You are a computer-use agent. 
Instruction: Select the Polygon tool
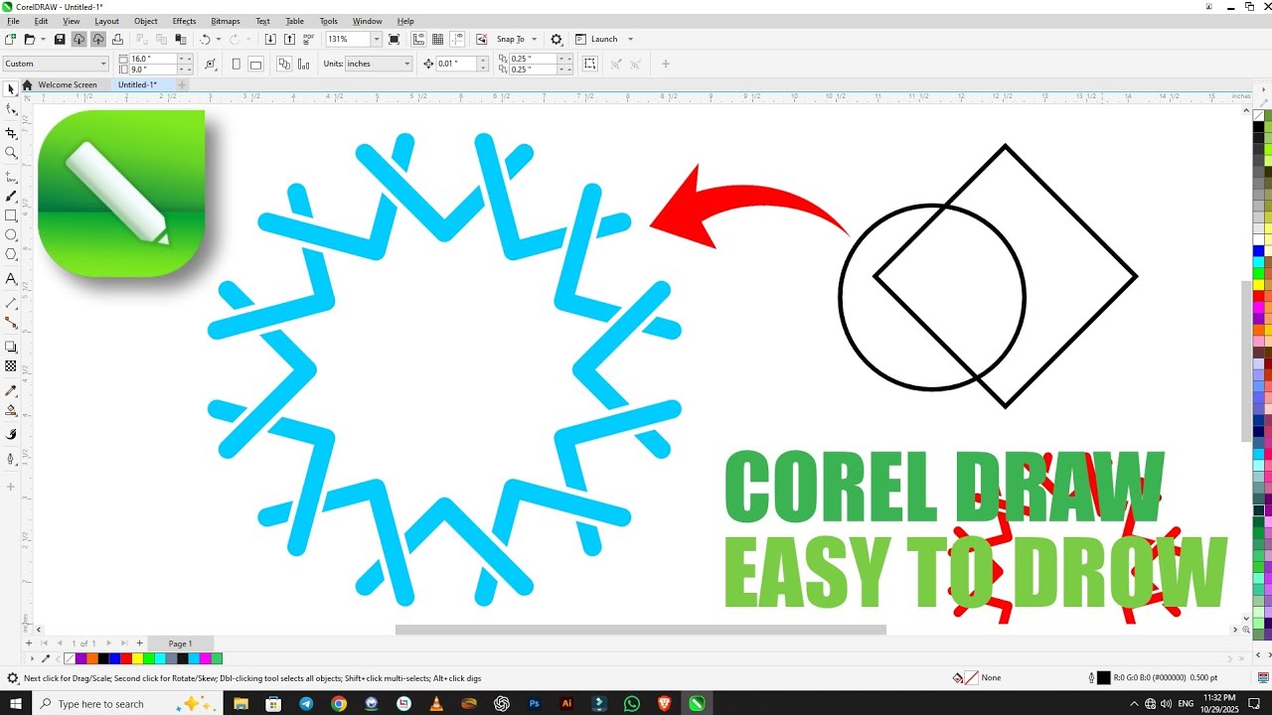click(x=11, y=254)
